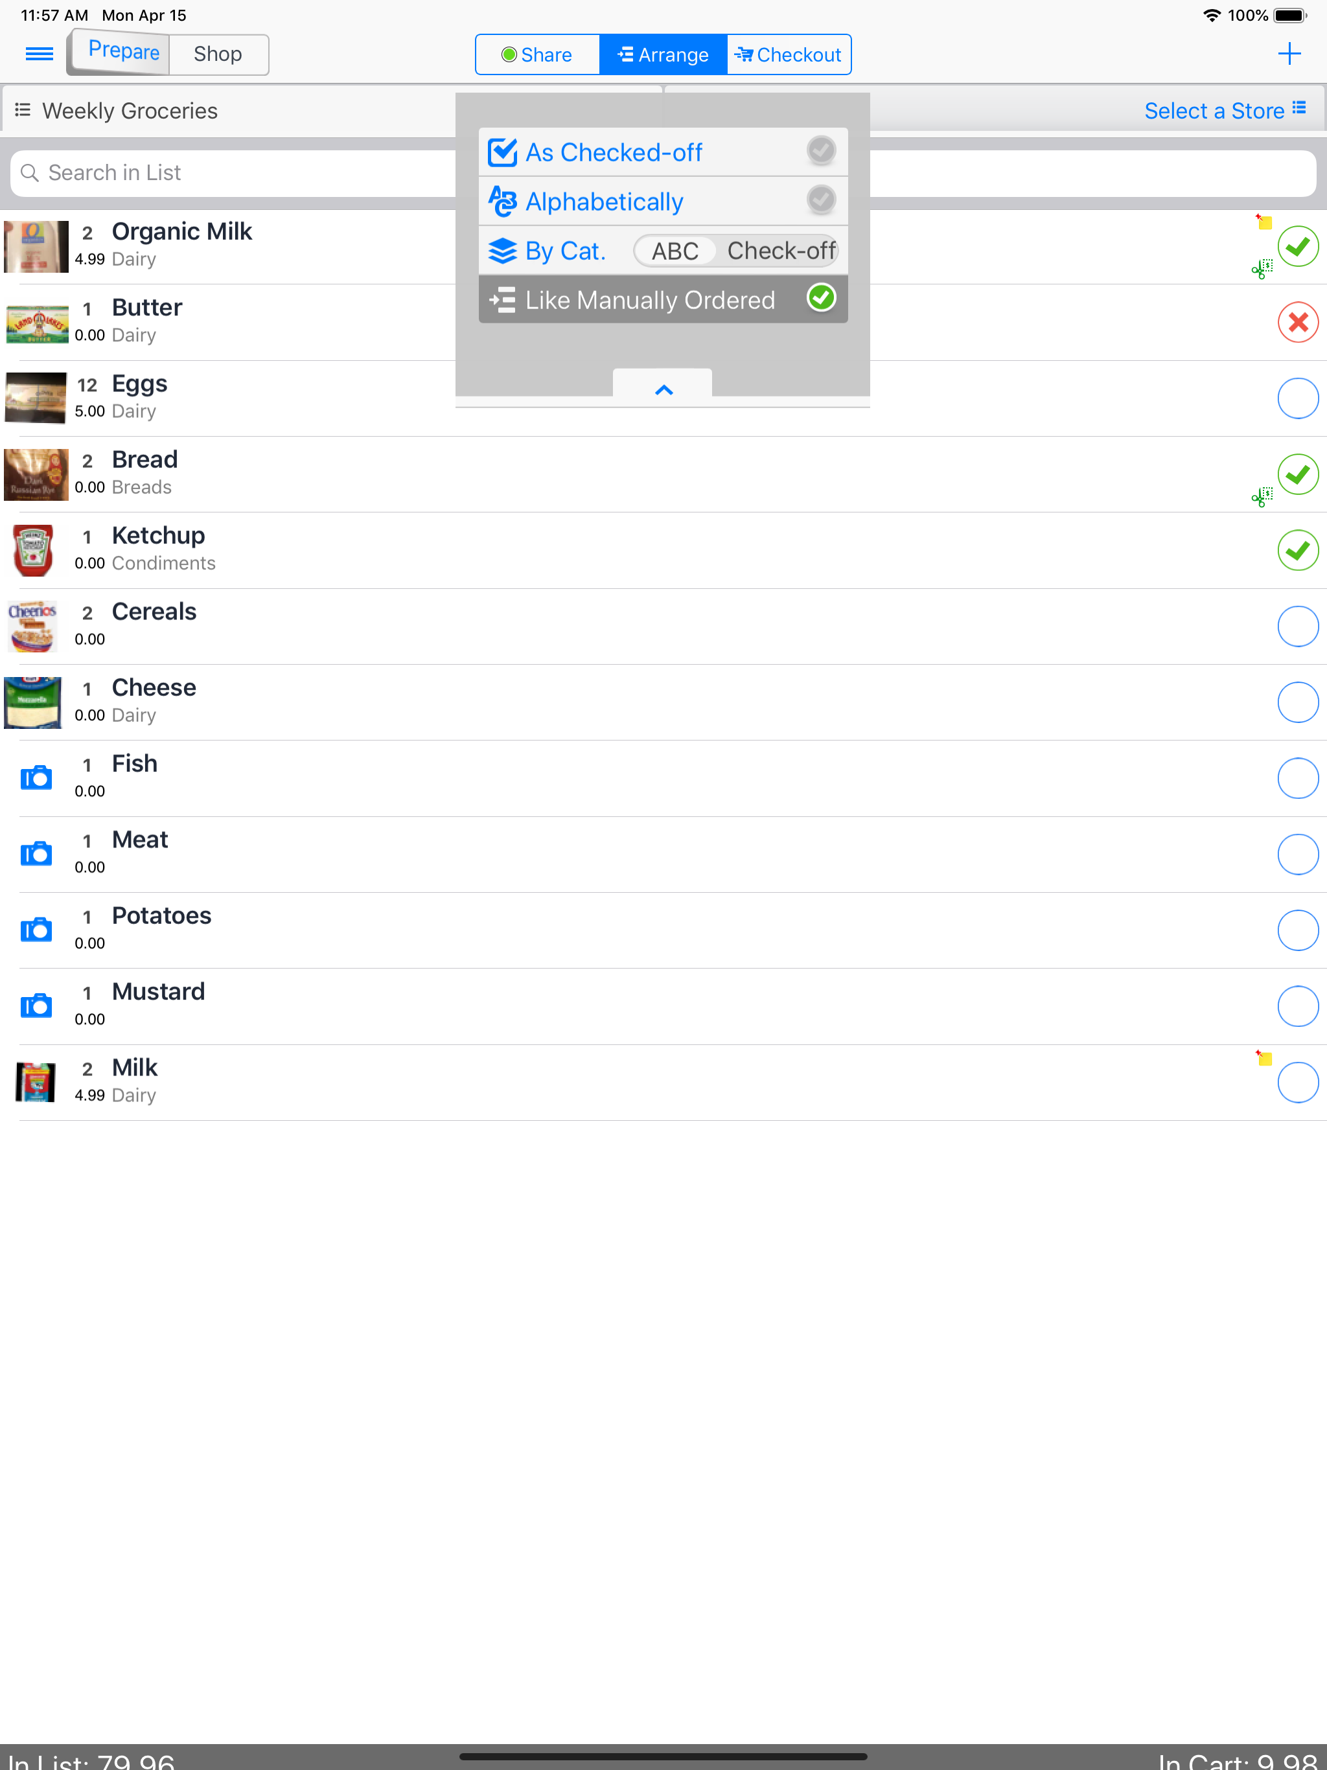Open the yellow note icon on Organic Milk
This screenshot has height=1770, width=1327.
pos(1264,222)
